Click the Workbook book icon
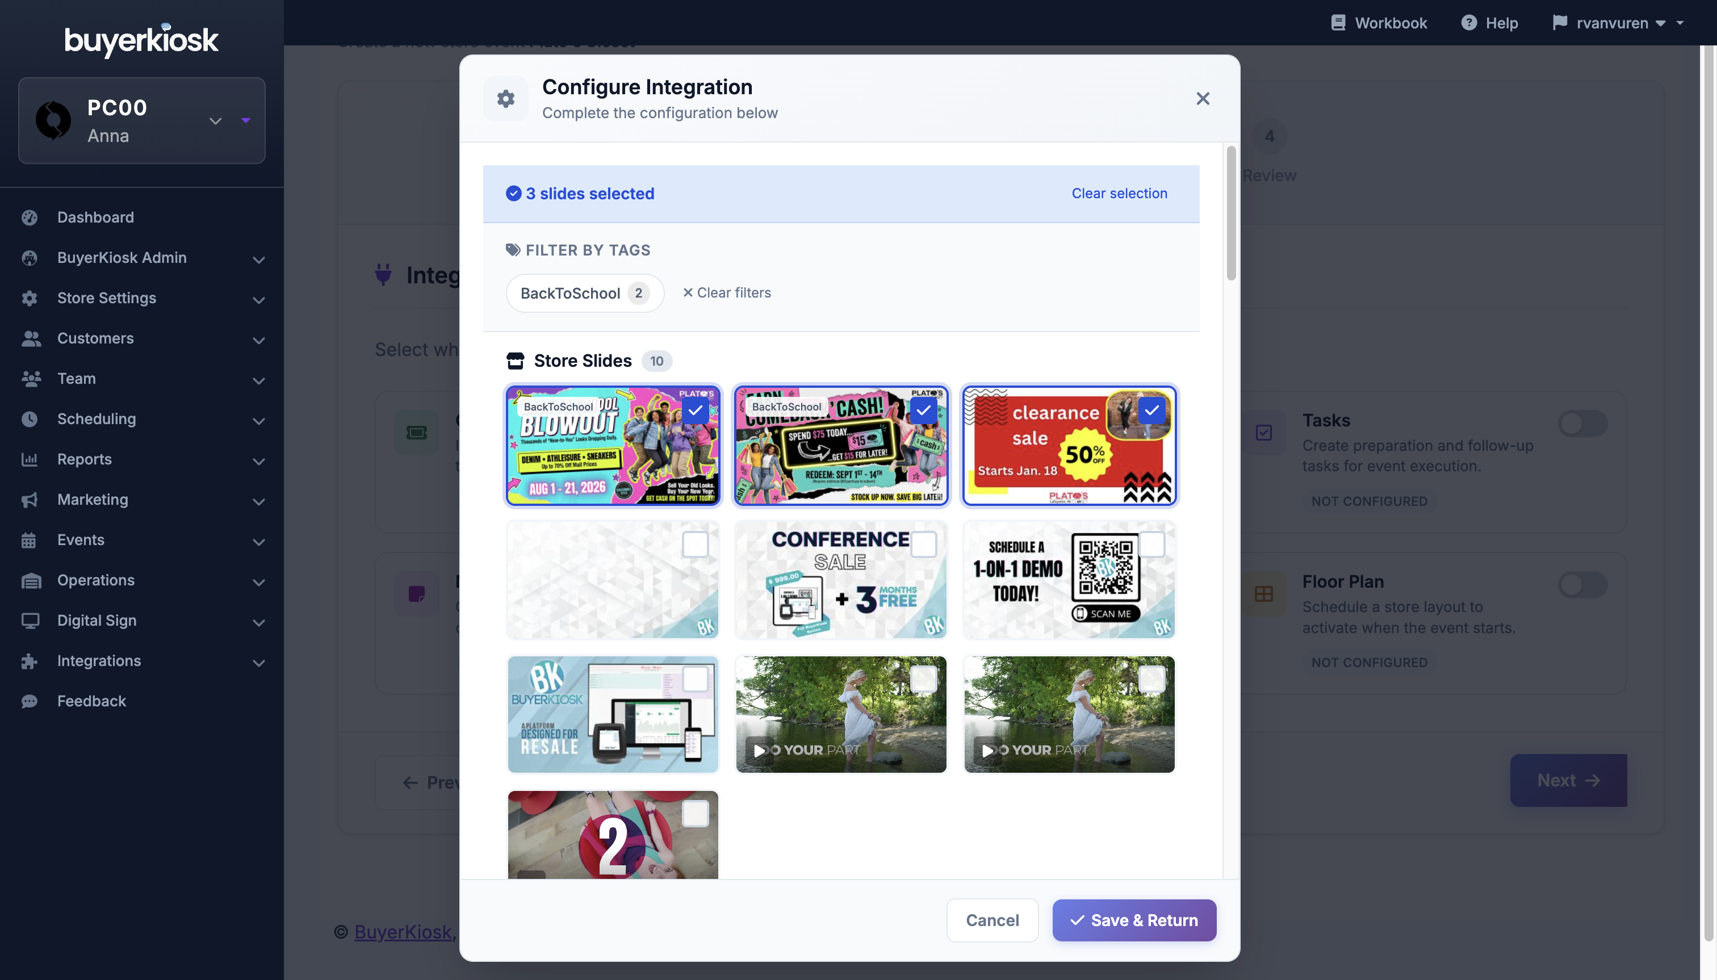 pyautogui.click(x=1338, y=23)
